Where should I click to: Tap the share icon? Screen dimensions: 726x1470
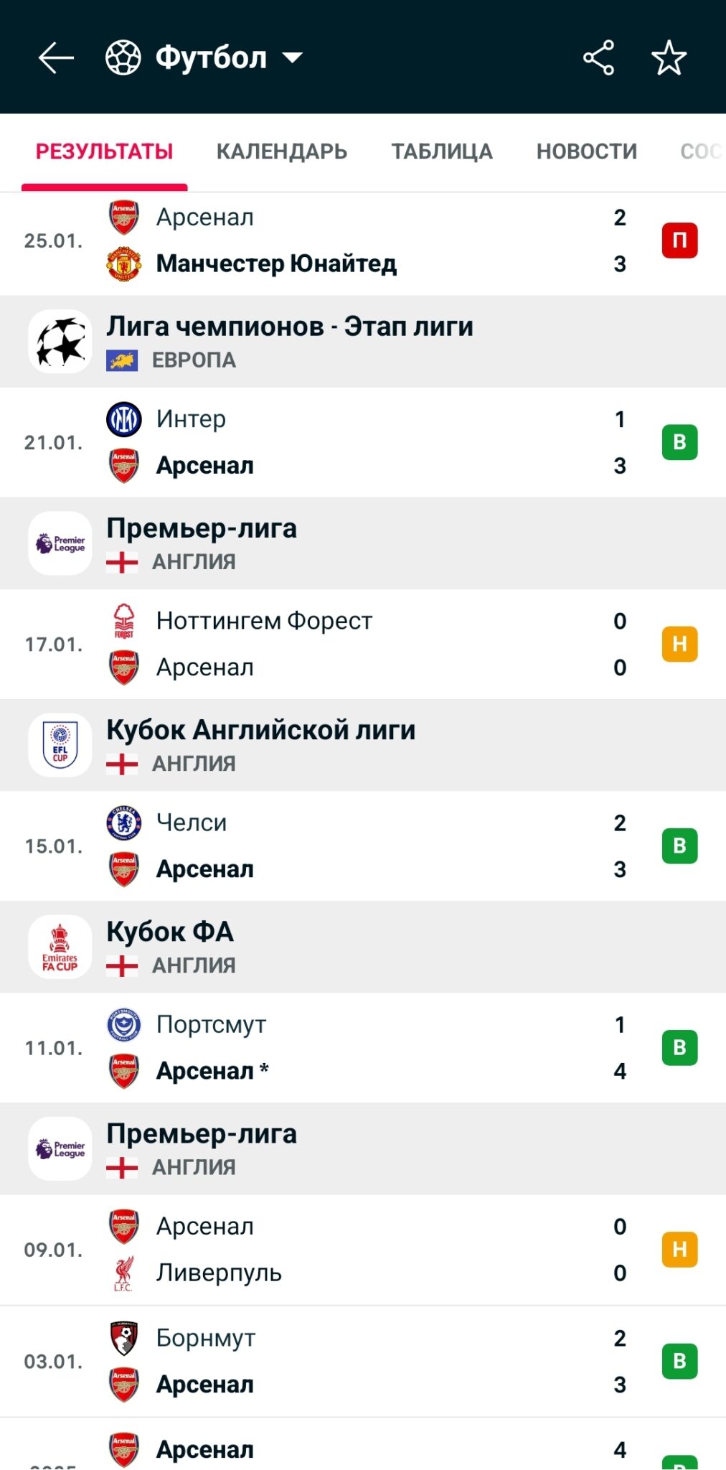click(598, 57)
